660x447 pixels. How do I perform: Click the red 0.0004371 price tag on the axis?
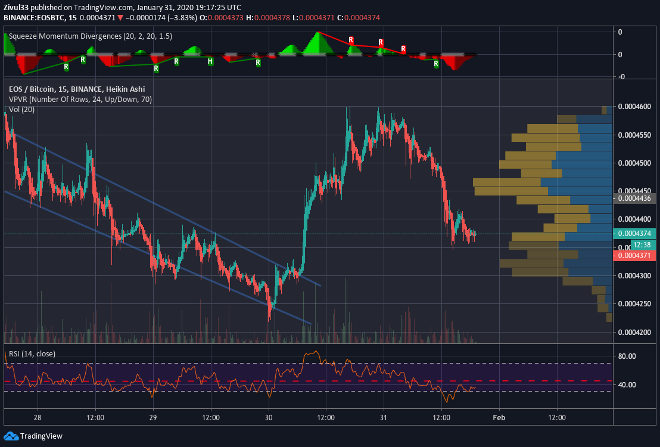(x=634, y=255)
